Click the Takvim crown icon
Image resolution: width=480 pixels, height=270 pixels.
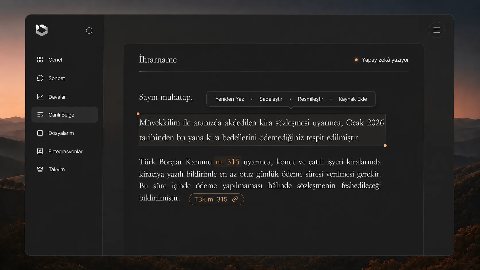(40, 169)
